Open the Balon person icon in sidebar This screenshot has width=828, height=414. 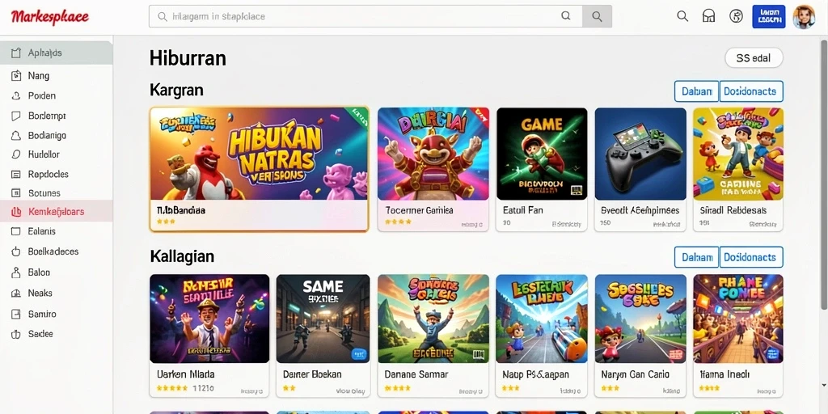point(16,272)
